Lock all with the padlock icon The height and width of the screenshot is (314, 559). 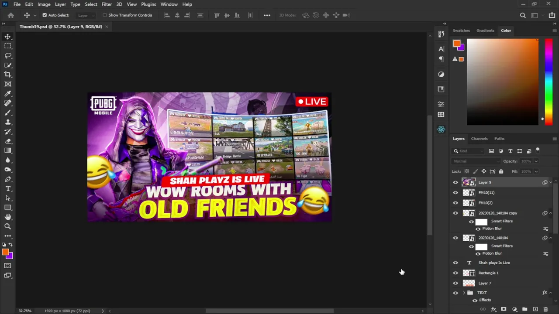pyautogui.click(x=501, y=171)
